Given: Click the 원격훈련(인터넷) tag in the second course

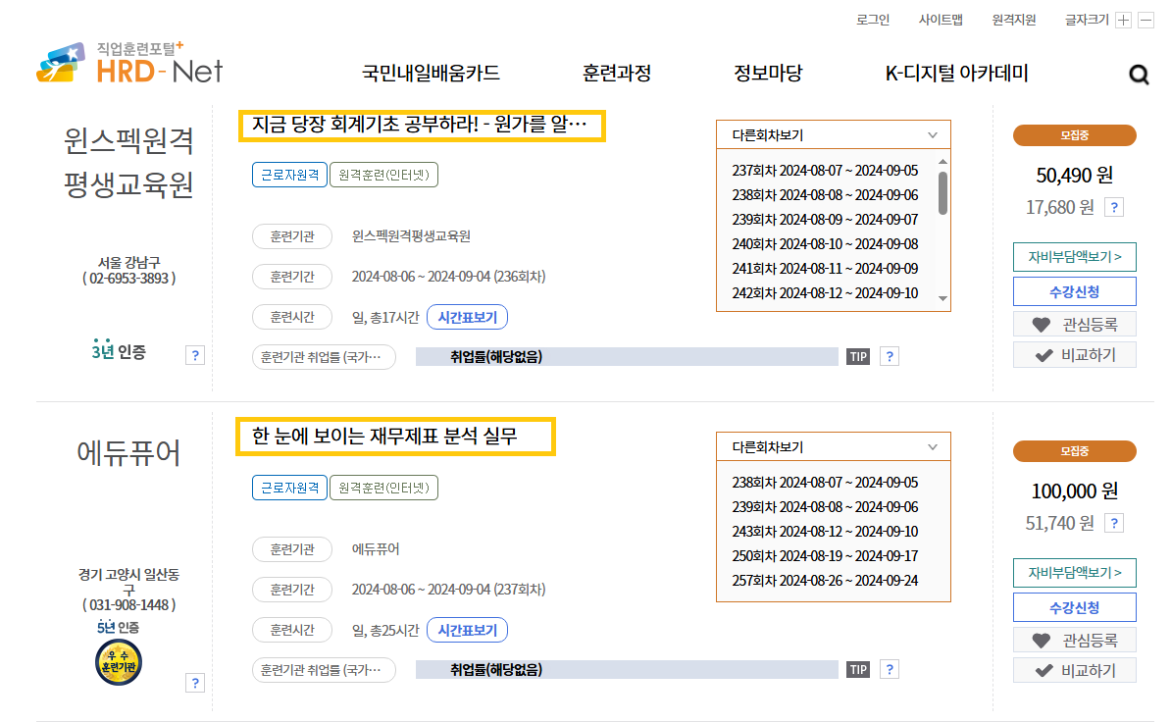Looking at the screenshot, I should [x=383, y=488].
